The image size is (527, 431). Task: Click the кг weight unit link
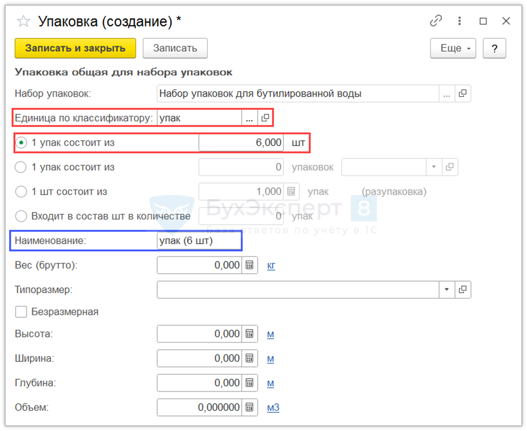click(x=271, y=266)
